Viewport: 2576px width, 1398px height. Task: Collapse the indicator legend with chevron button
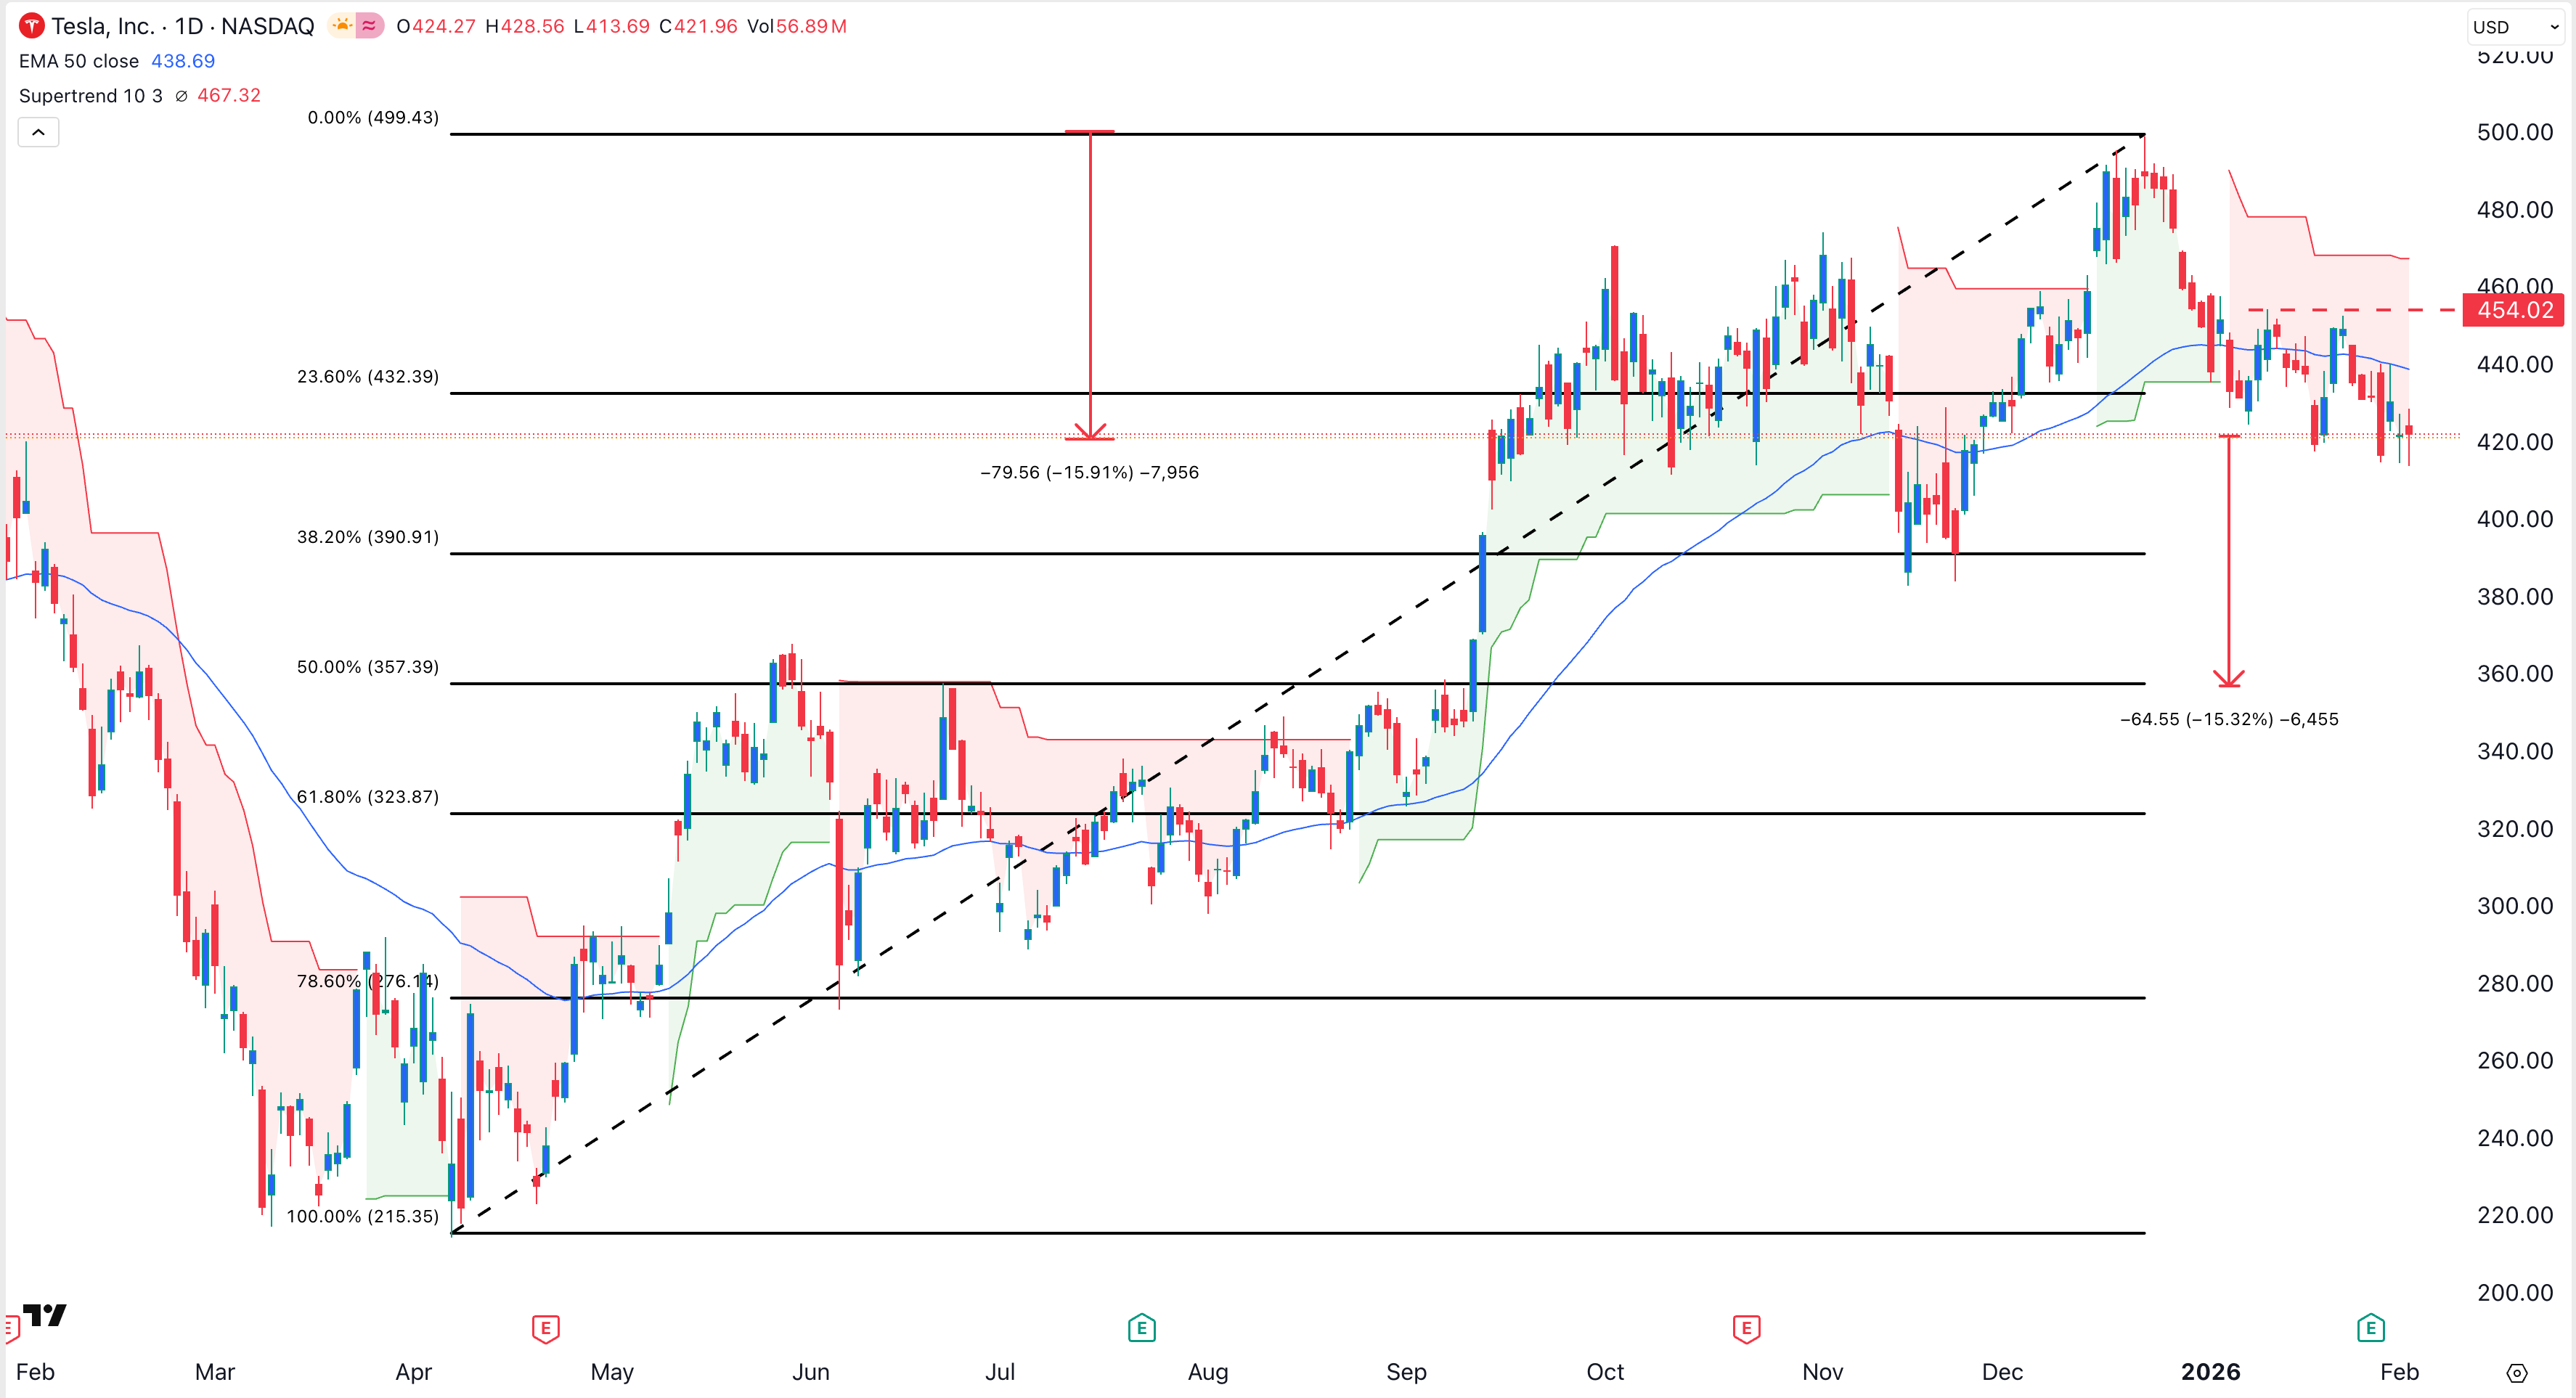[x=38, y=131]
